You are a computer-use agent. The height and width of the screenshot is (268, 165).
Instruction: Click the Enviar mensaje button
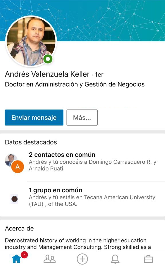34,118
